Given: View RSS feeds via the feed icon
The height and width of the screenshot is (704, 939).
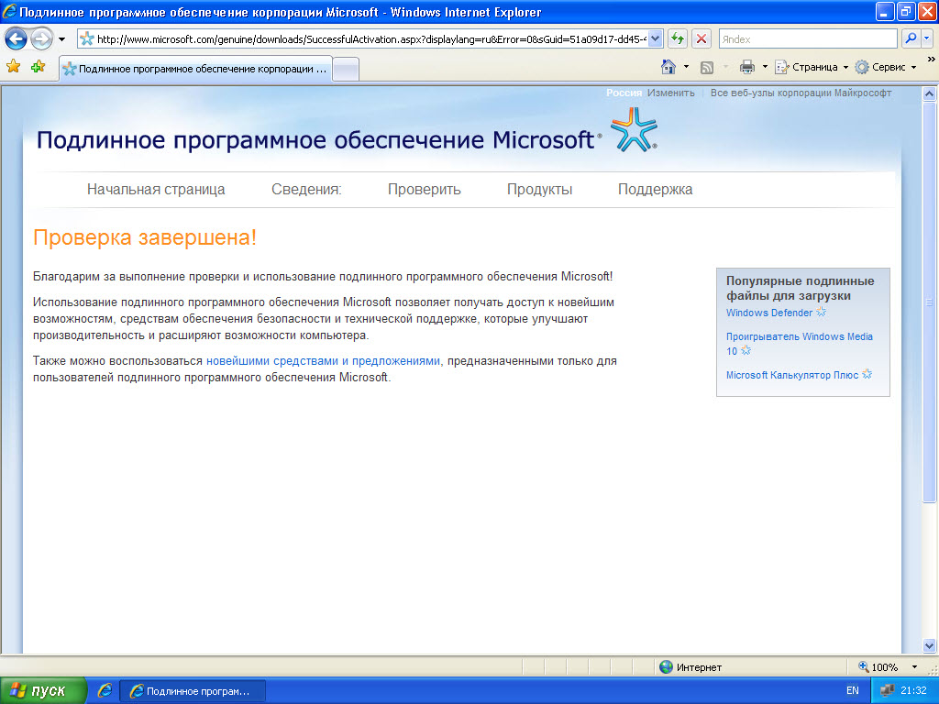Looking at the screenshot, I should pyautogui.click(x=706, y=68).
